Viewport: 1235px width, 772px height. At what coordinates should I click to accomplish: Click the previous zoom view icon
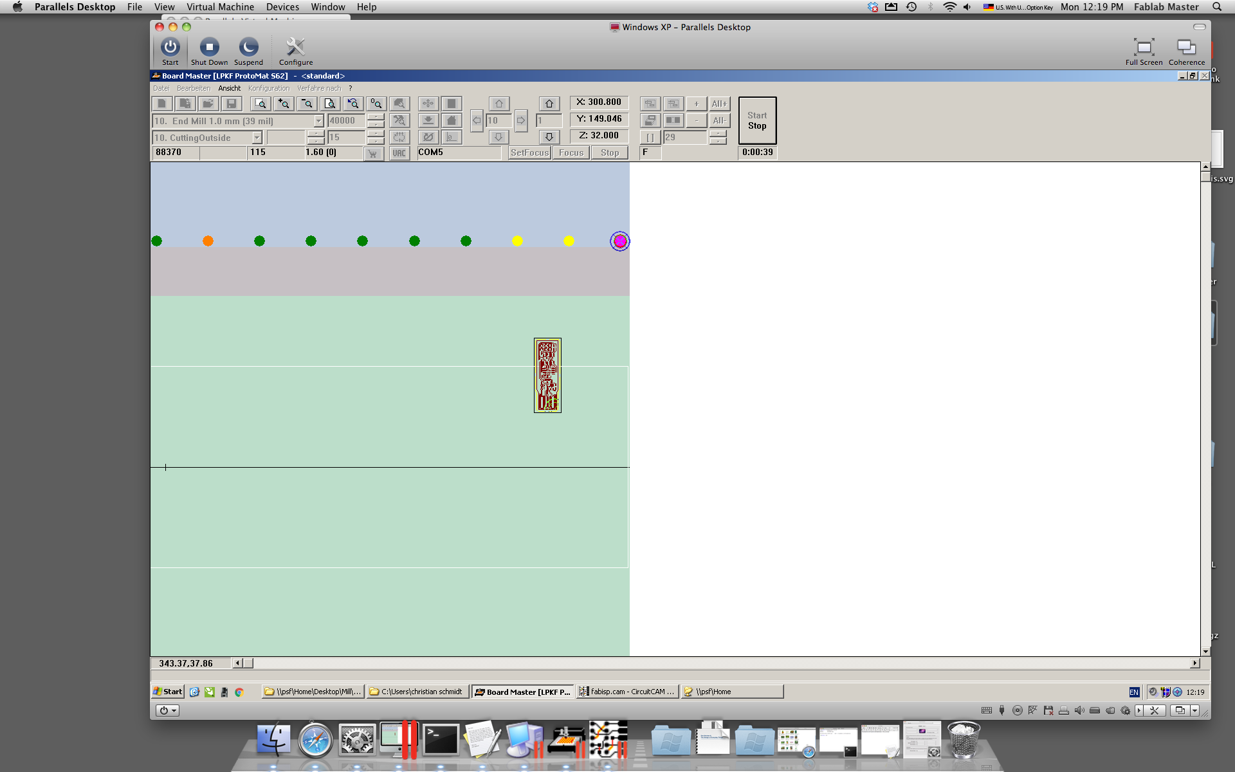pos(353,104)
